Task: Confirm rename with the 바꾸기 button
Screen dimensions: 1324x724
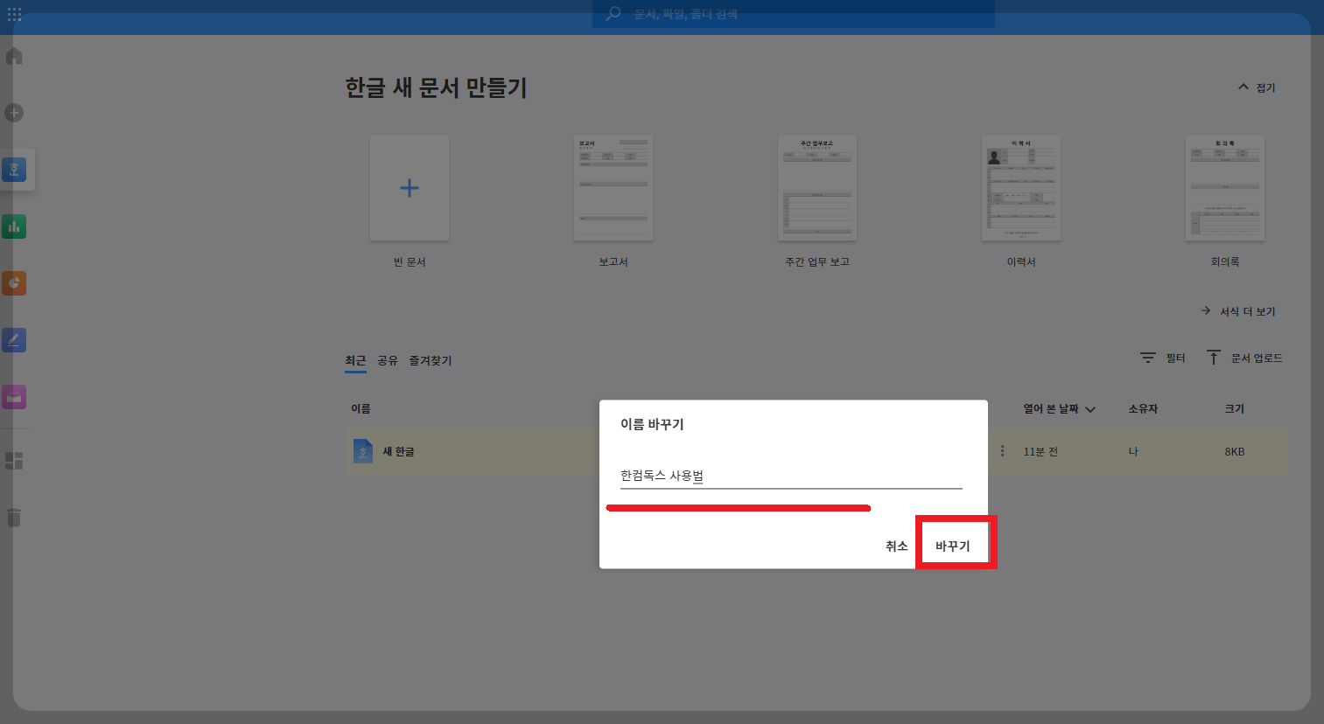Action: click(953, 546)
